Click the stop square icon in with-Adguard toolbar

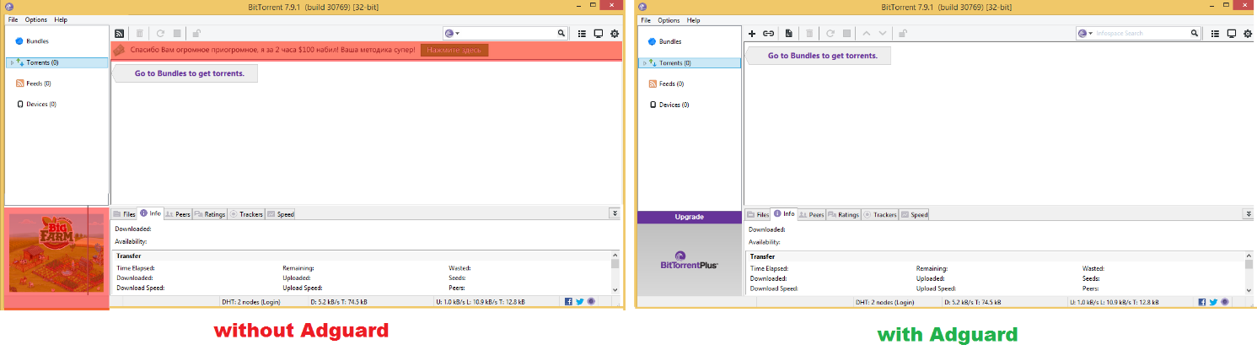tap(846, 34)
